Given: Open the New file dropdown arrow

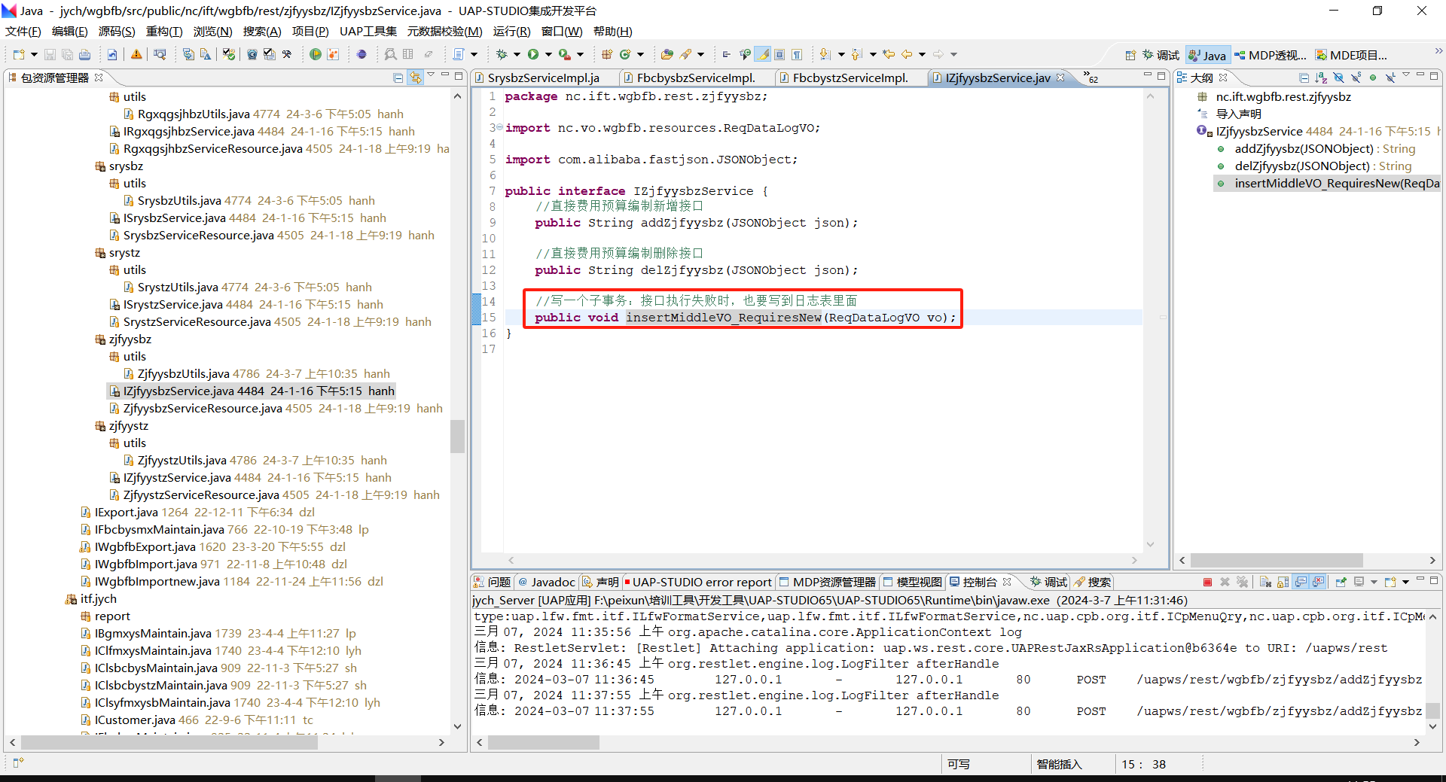Looking at the screenshot, I should click(34, 54).
